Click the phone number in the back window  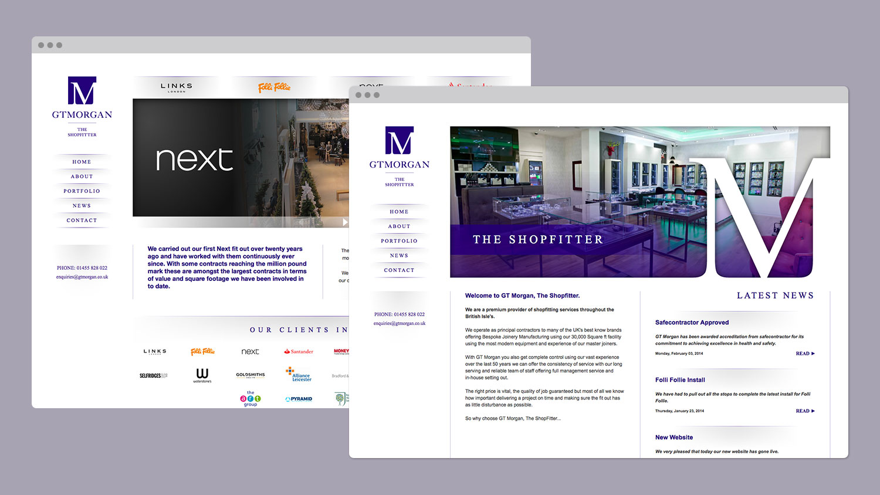82,268
